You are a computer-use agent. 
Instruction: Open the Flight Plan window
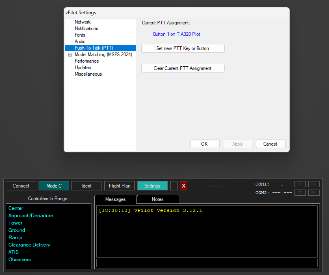[x=119, y=186]
